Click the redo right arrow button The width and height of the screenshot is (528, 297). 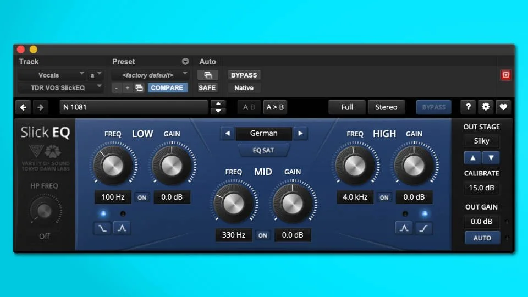click(40, 107)
